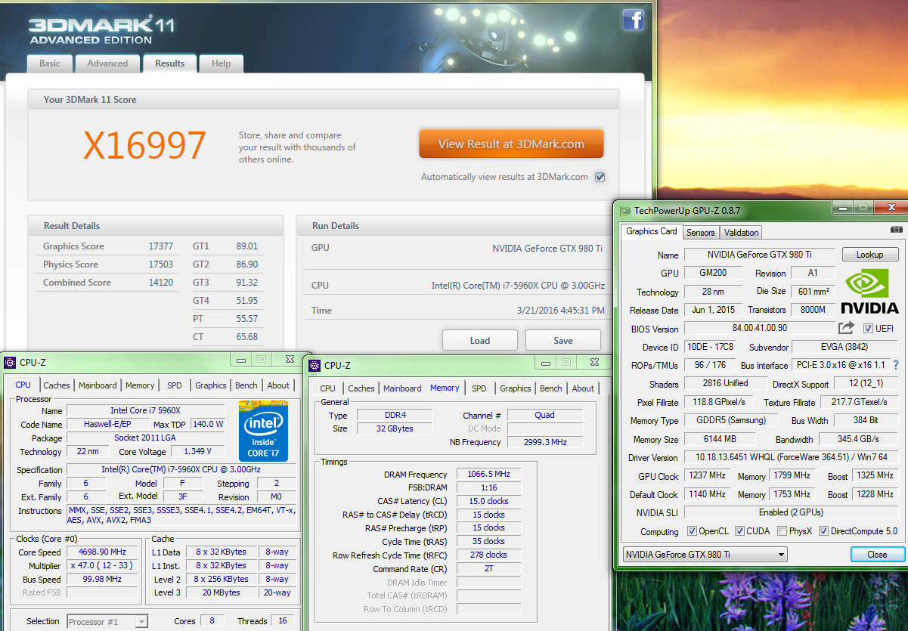Toggle the CUDA checkbox

point(739,531)
